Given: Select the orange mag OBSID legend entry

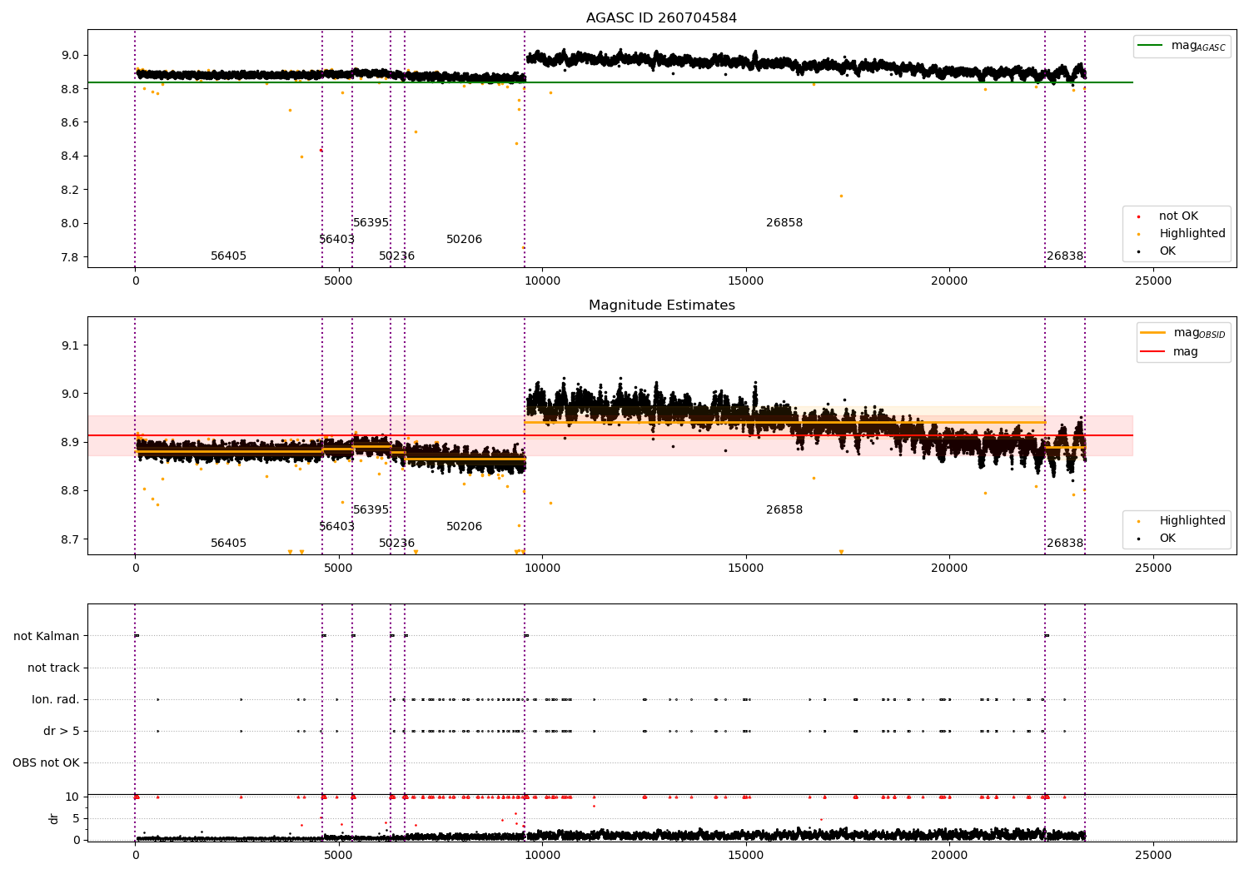Looking at the screenshot, I should 1182,333.
